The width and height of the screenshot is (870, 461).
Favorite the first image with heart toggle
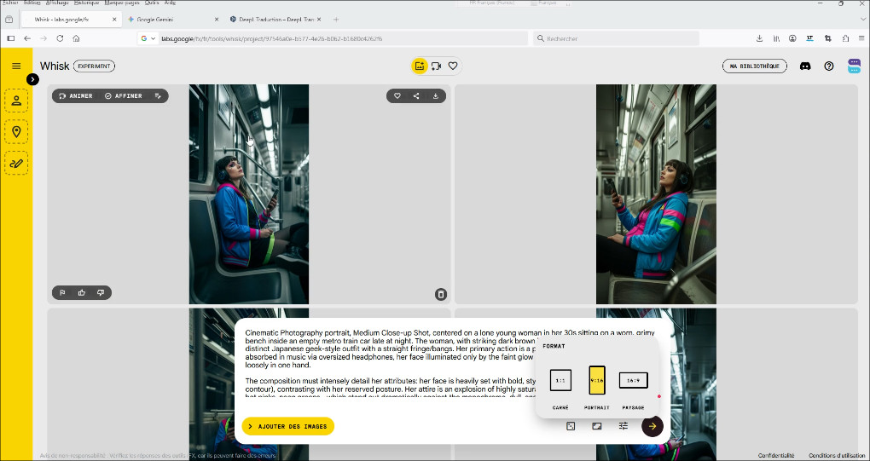point(397,96)
